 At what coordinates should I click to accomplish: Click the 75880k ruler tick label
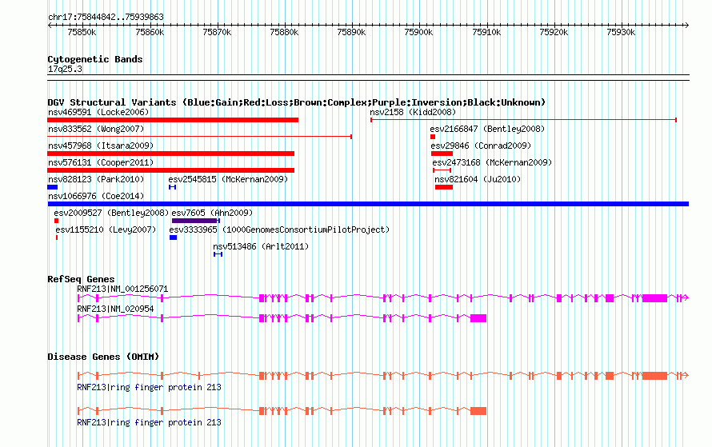coord(284,32)
